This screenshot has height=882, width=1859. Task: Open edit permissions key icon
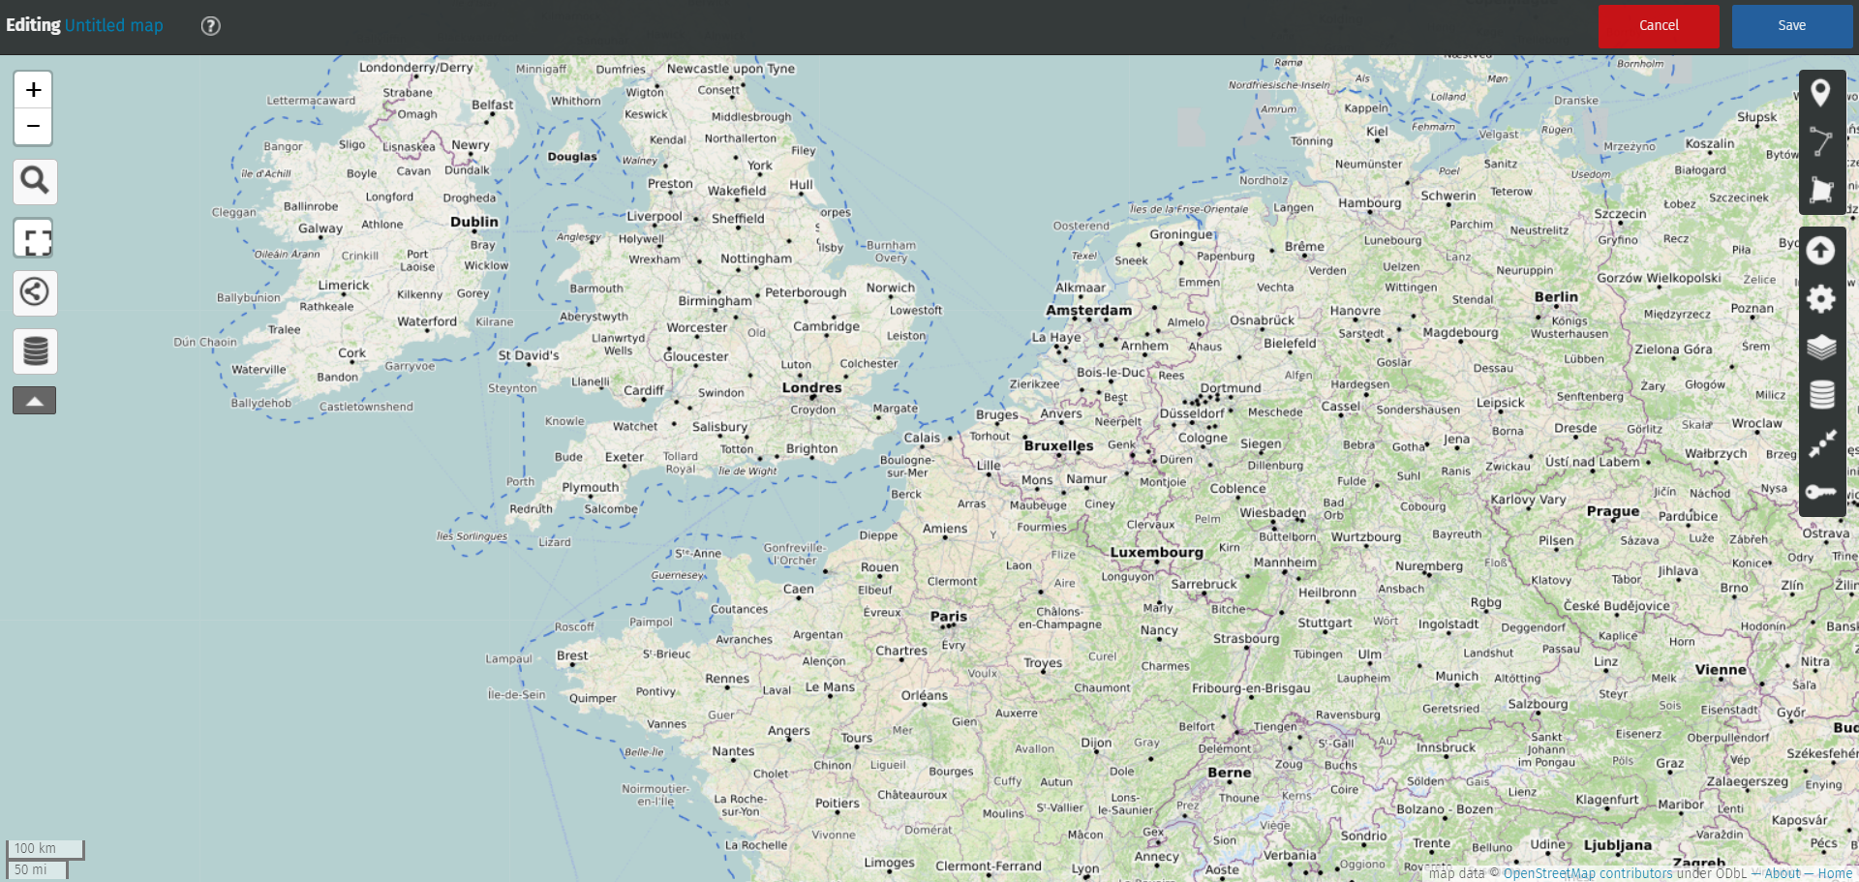coord(1821,493)
